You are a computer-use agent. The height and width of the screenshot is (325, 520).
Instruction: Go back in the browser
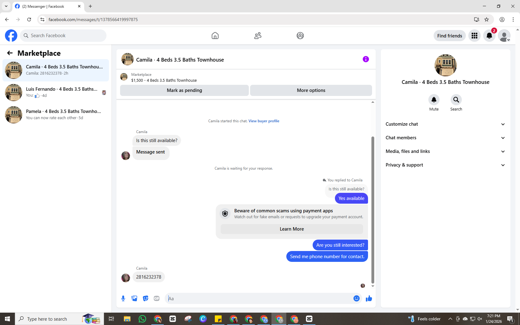click(7, 19)
